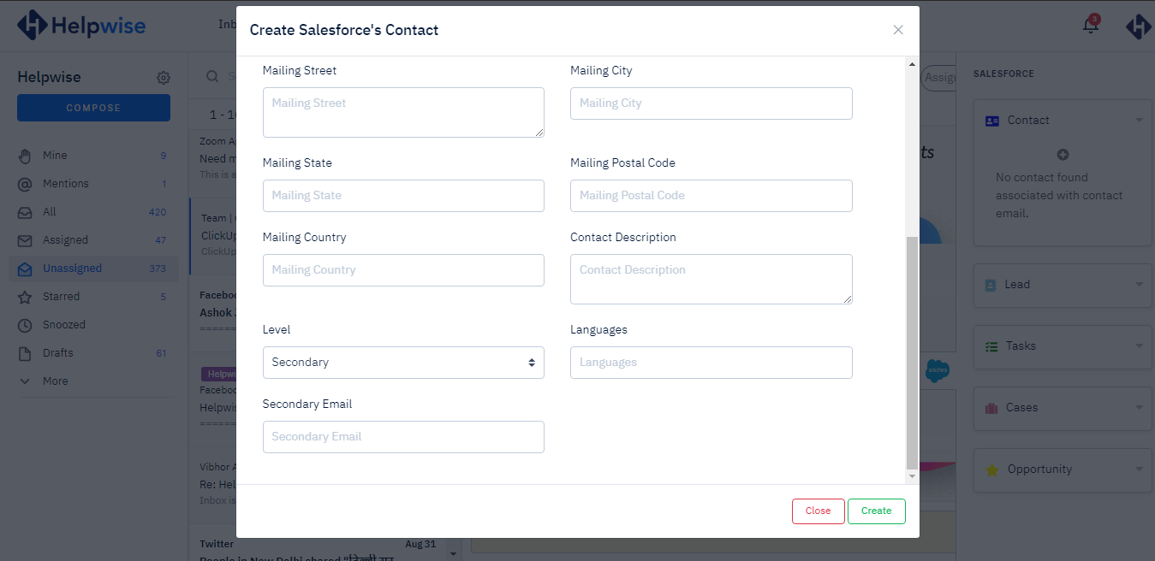Viewport: 1155px width, 561px height.
Task: Click the Drafts file icon
Action: [26, 353]
